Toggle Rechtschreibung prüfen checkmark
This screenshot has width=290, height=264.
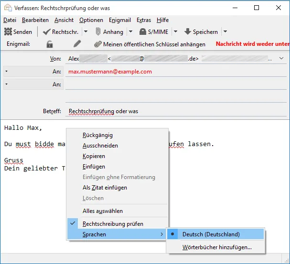[73, 223]
